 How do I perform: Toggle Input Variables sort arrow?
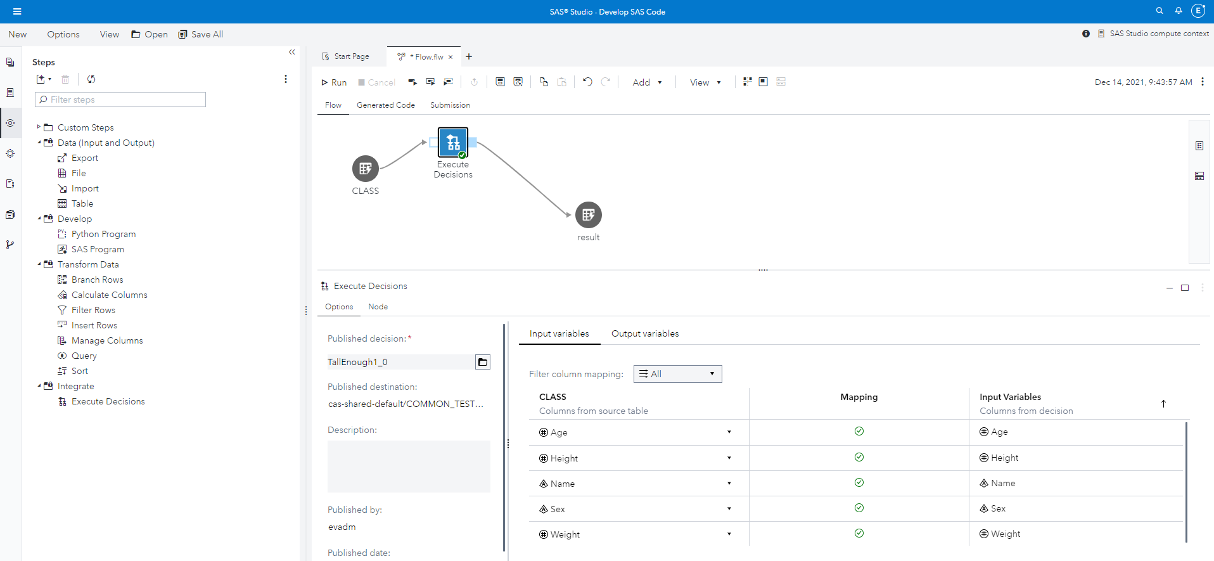[x=1163, y=404]
